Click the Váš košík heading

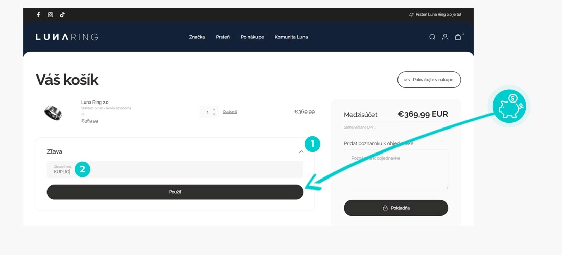[67, 80]
